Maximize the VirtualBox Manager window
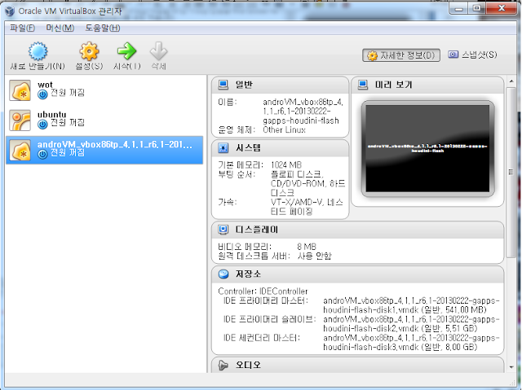The height and width of the screenshot is (390, 522). (x=476, y=8)
